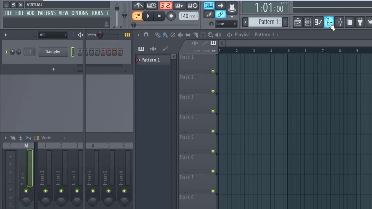Click channel rack speaker volume icon
Image resolution: width=372 pixels, height=209 pixels.
tap(81, 35)
